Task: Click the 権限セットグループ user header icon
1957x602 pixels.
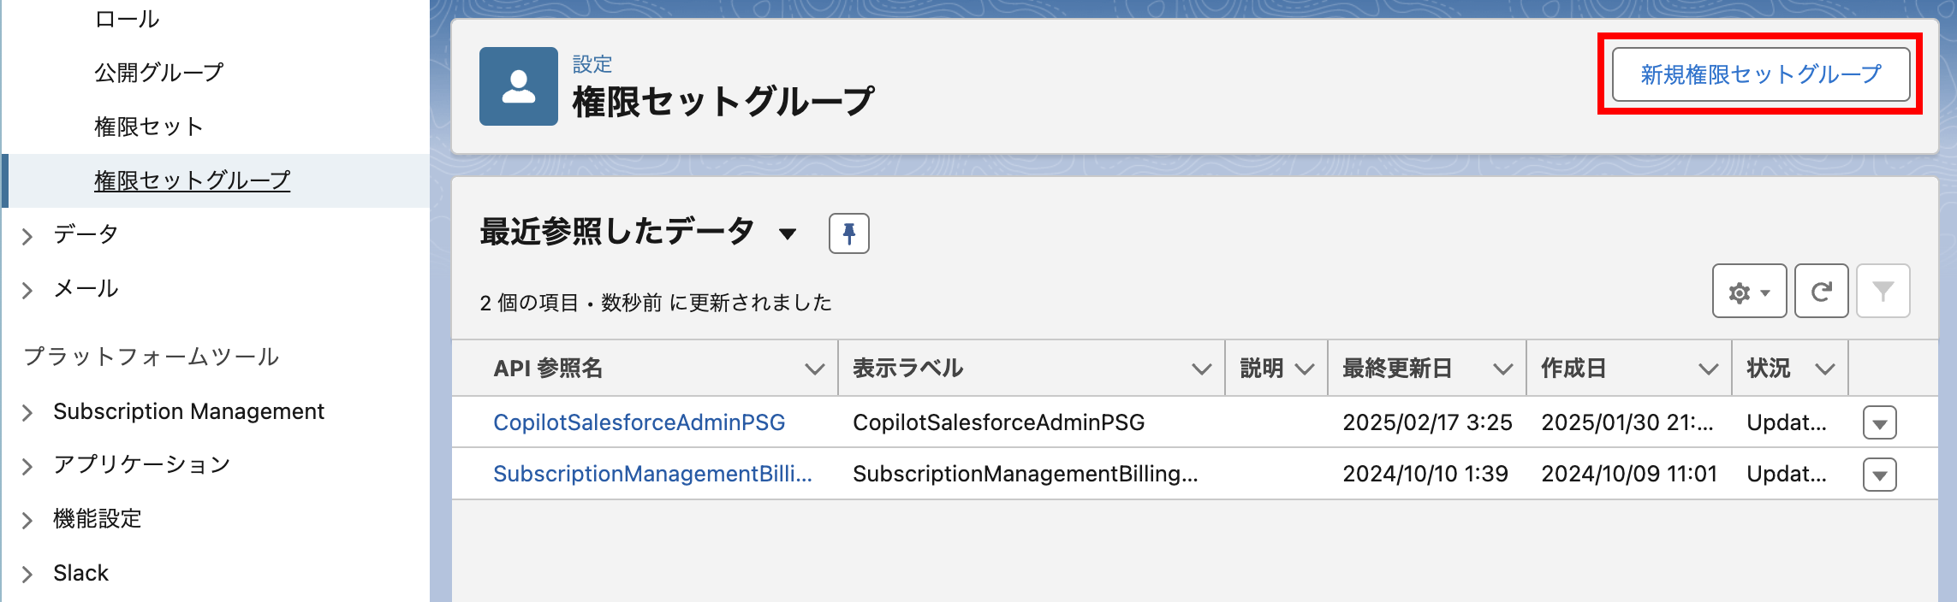Action: [x=518, y=86]
